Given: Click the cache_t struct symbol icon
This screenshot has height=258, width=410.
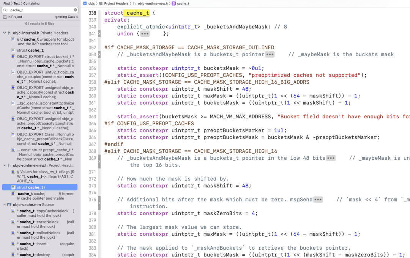Looking at the screenshot, I should pos(173,3).
